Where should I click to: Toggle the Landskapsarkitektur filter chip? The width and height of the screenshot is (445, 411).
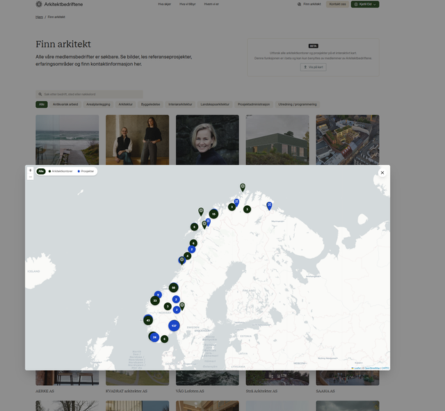pyautogui.click(x=215, y=104)
